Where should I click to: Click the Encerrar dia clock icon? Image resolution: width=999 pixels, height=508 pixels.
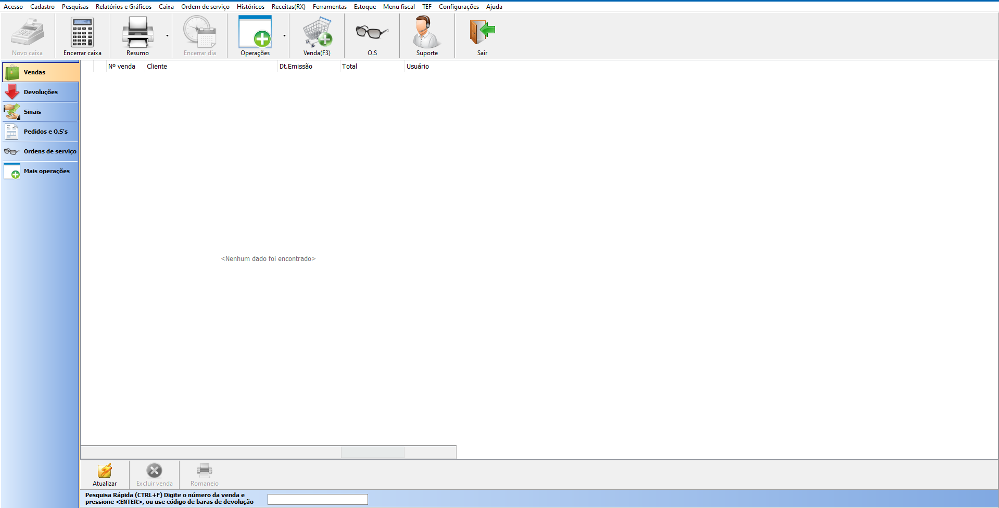(199, 32)
